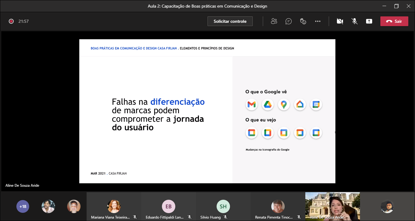415x221 pixels.
Task: Click the Solicitar controle button
Action: (x=230, y=21)
